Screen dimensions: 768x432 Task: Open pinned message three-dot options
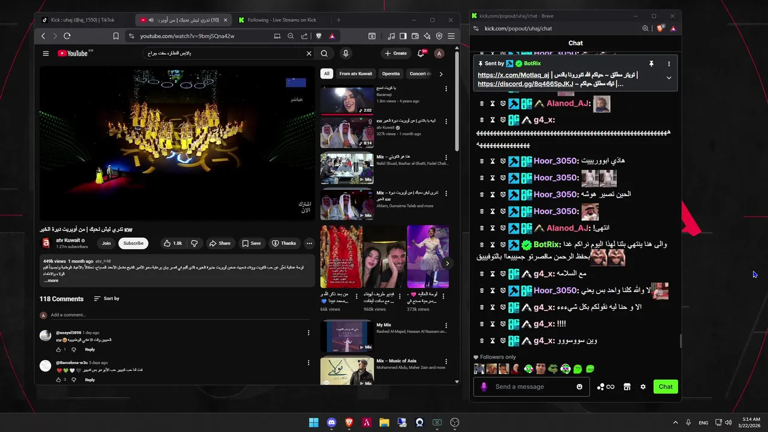coord(669,64)
